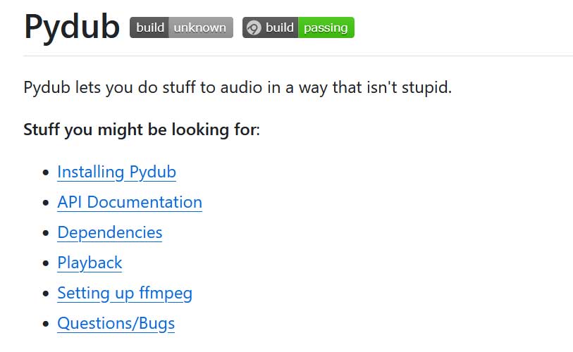
Task: Open the Installing Pydub link
Action: (116, 172)
